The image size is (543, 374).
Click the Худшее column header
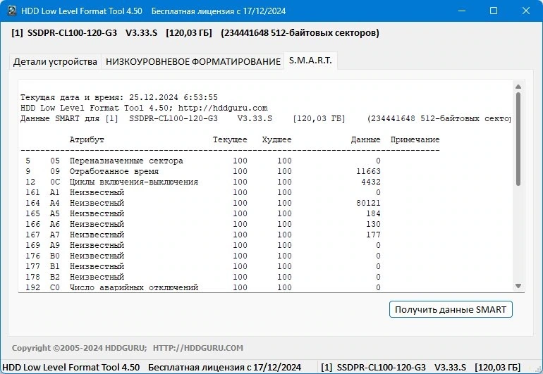(276, 139)
